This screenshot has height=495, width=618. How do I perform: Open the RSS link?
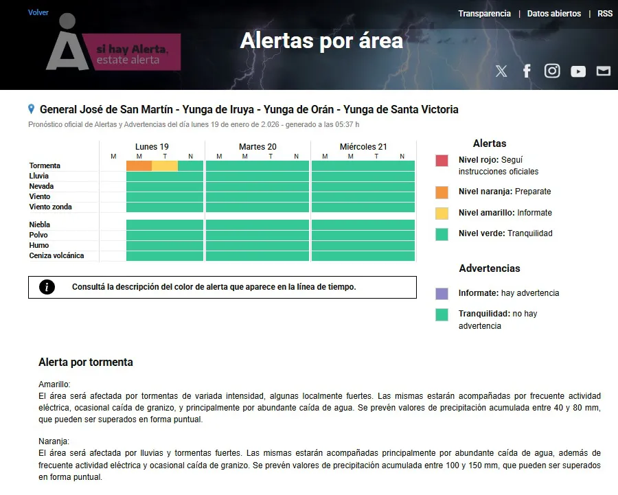click(x=605, y=13)
